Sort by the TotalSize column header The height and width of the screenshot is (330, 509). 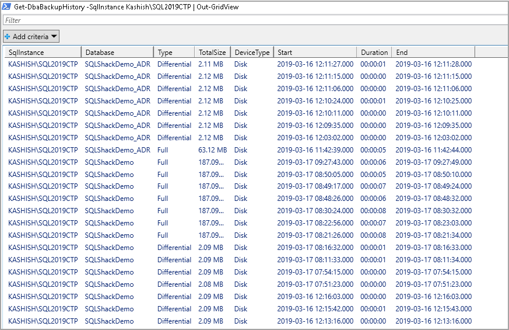pos(212,53)
